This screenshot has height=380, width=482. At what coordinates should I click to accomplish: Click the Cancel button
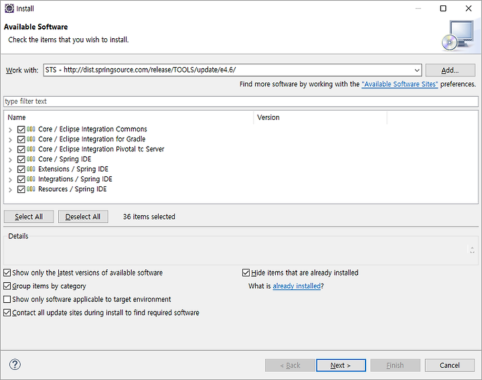(x=450, y=365)
